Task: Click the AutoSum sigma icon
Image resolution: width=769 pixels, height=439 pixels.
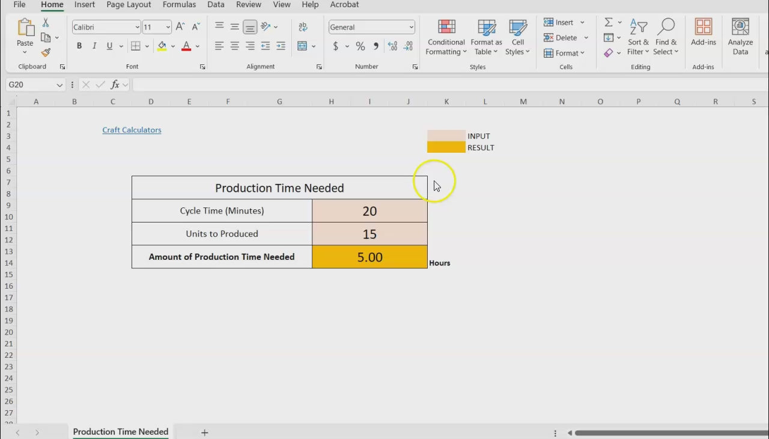Action: tap(609, 22)
